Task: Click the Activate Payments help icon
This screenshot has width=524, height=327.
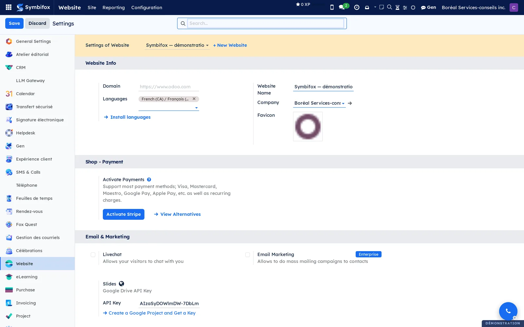Action: (x=149, y=180)
